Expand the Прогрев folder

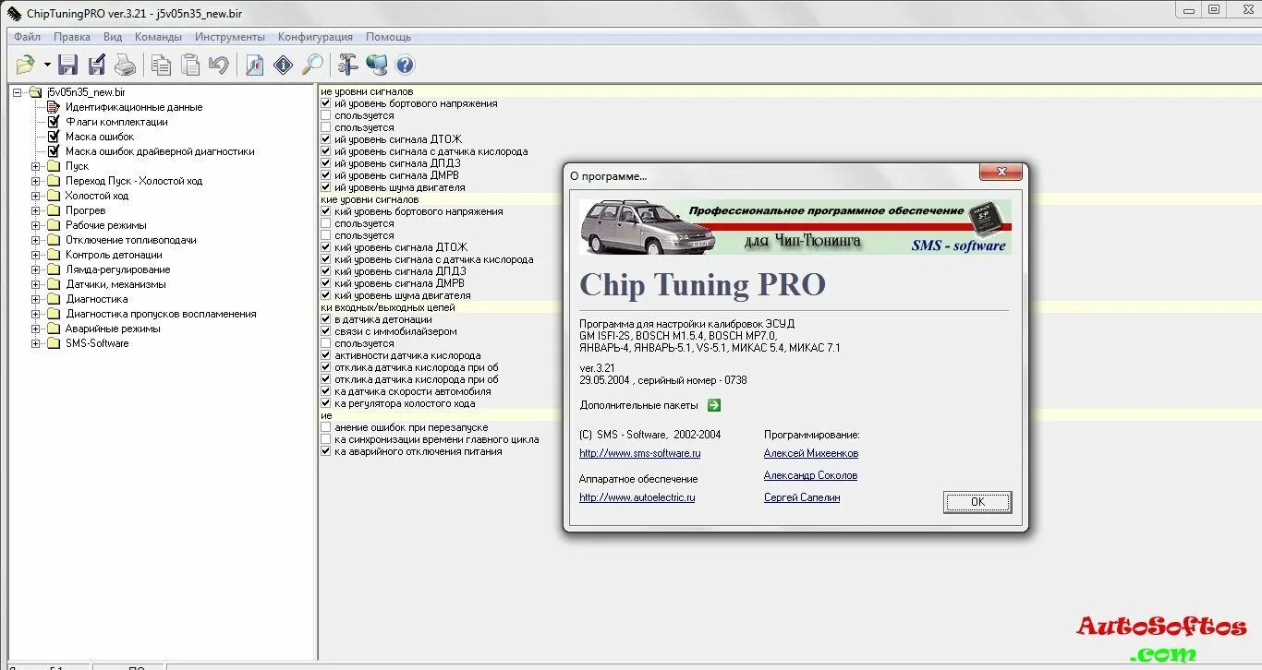pos(36,210)
